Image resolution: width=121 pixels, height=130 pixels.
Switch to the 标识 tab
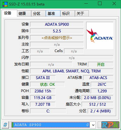[x=68, y=13]
